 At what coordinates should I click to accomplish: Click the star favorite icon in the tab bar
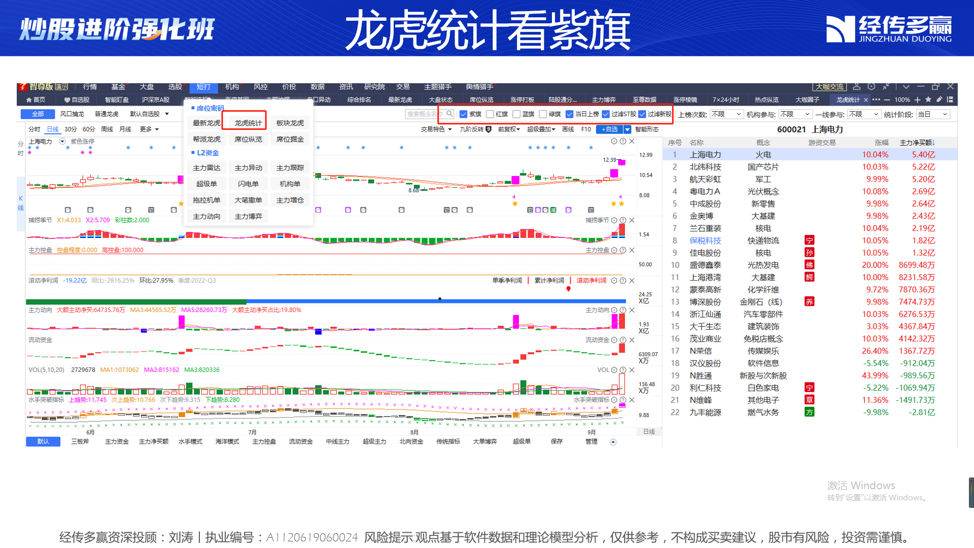click(x=928, y=100)
